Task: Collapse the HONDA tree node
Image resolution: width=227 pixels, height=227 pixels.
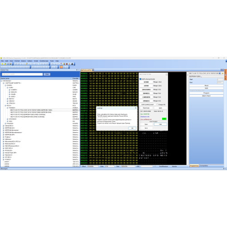Action: coord(7,108)
